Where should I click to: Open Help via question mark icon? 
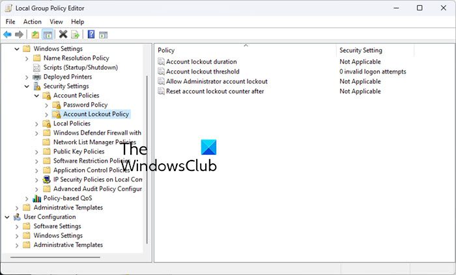click(x=91, y=34)
